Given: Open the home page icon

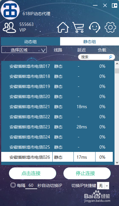Looking at the screenshot, I should click(x=63, y=27).
